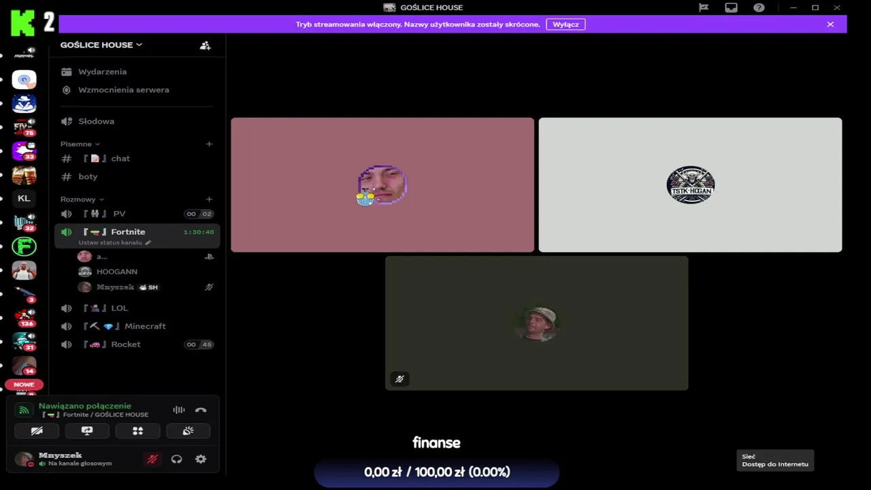This screenshot has width=871, height=490.
Task: Open the activities icon in the voice panel
Action: pyautogui.click(x=137, y=431)
